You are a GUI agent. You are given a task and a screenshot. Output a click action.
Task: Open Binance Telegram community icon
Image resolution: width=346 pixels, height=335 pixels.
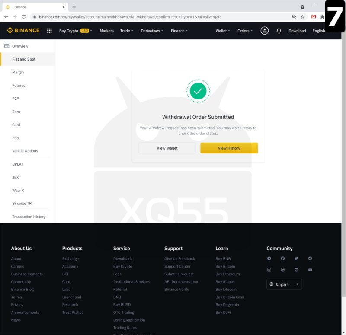[269, 258]
